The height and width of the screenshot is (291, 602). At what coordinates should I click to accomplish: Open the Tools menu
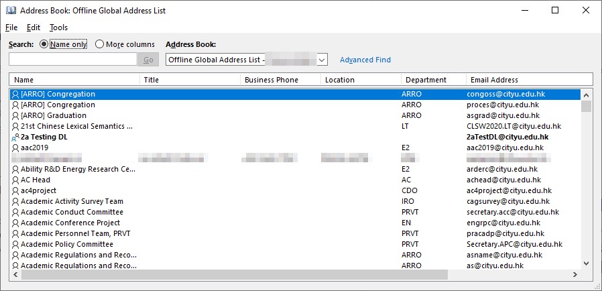point(58,27)
